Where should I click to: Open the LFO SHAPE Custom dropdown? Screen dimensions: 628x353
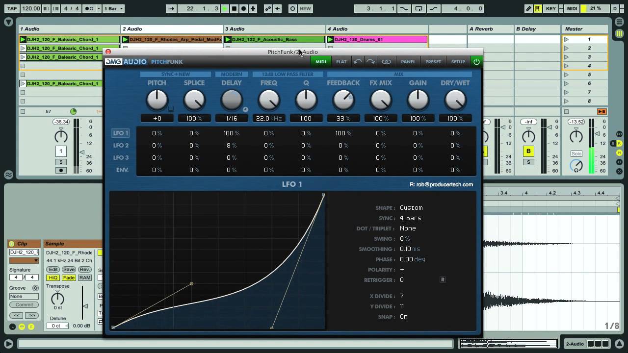411,208
